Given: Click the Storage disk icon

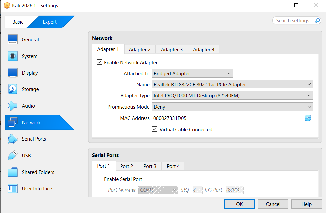Looking at the screenshot, I should click(x=13, y=89).
